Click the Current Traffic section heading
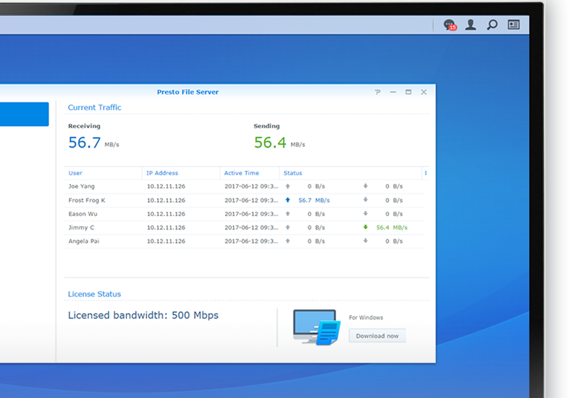 click(x=95, y=107)
